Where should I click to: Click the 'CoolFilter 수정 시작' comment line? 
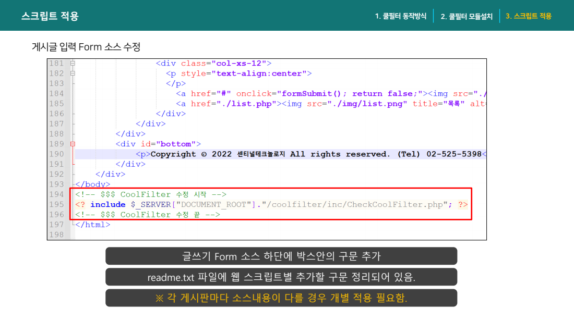(151, 194)
